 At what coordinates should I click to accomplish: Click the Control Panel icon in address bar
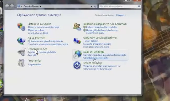pyautogui.click(x=19, y=6)
